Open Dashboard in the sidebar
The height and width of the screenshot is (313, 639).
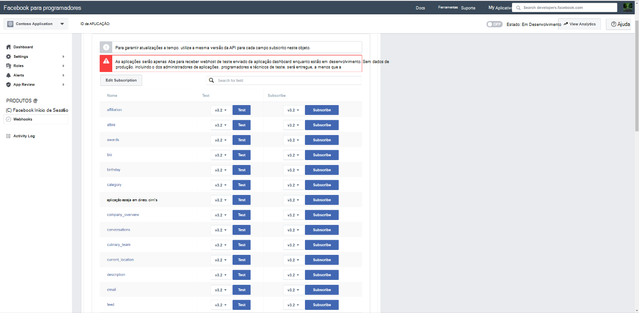pyautogui.click(x=23, y=47)
